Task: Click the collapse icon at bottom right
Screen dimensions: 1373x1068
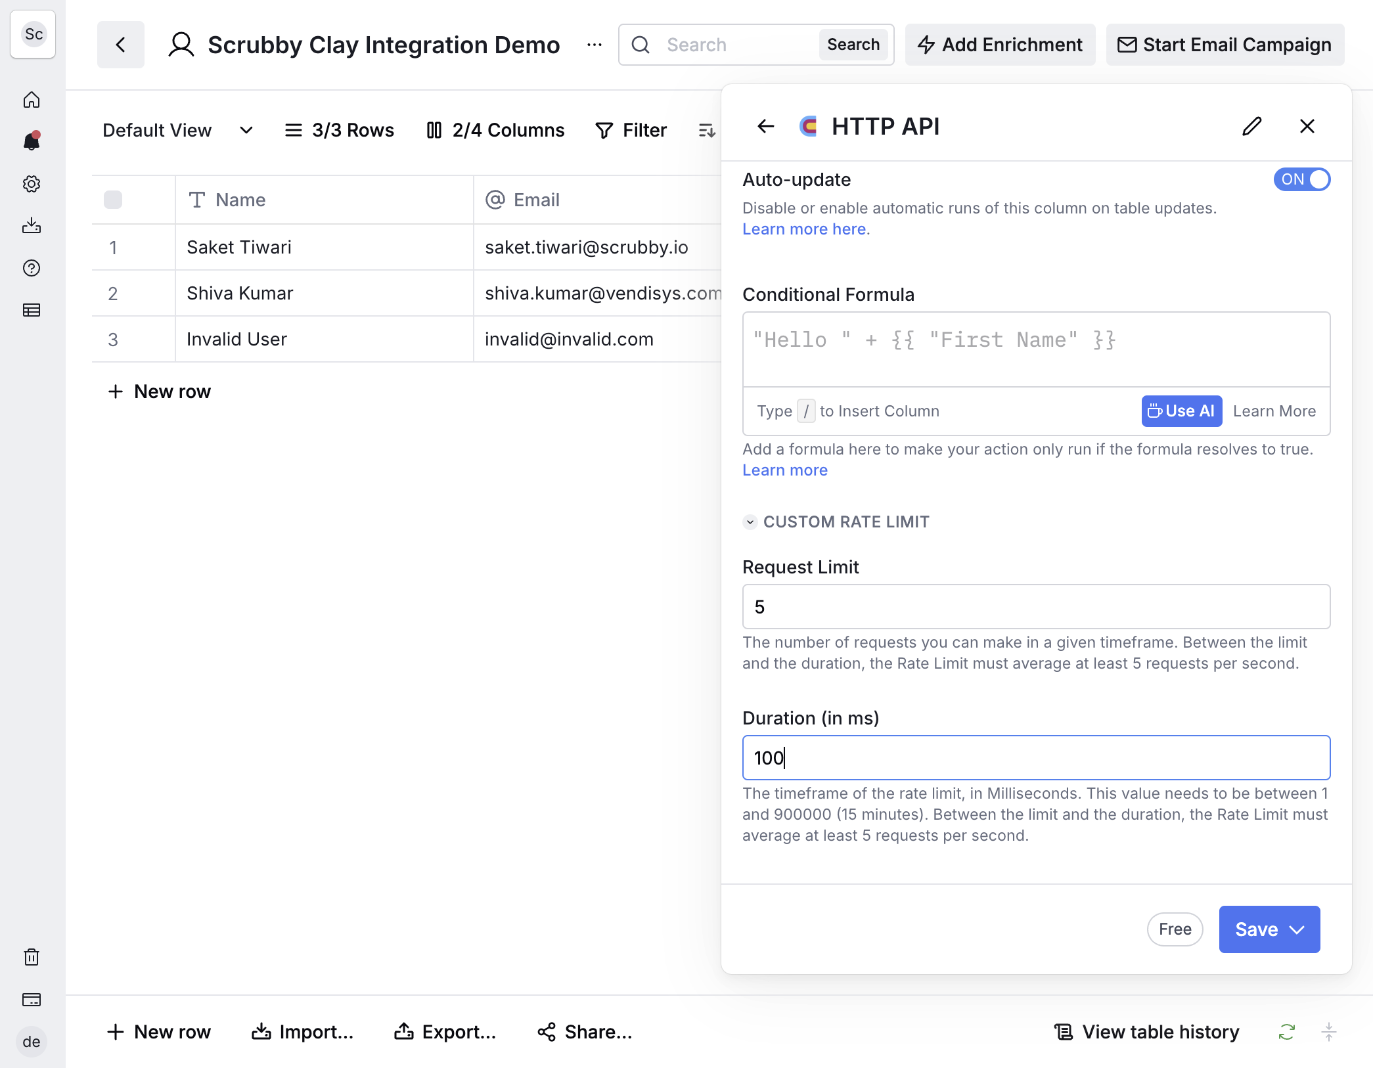Action: click(x=1329, y=1032)
